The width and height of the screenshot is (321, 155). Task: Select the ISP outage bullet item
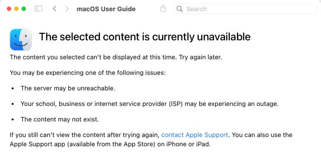click(150, 104)
